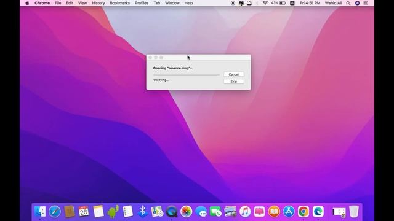Open the Books app
The height and width of the screenshot is (221, 394).
click(274, 211)
